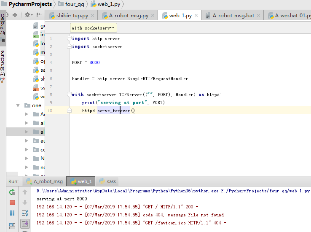Select web_1 run tab

81,181
